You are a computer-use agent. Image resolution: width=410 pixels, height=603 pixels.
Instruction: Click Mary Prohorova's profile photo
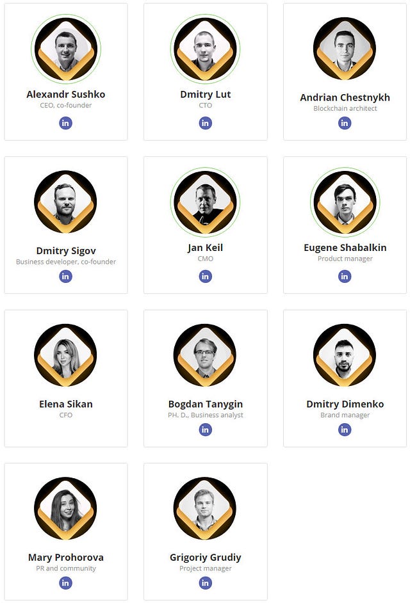coord(65,508)
